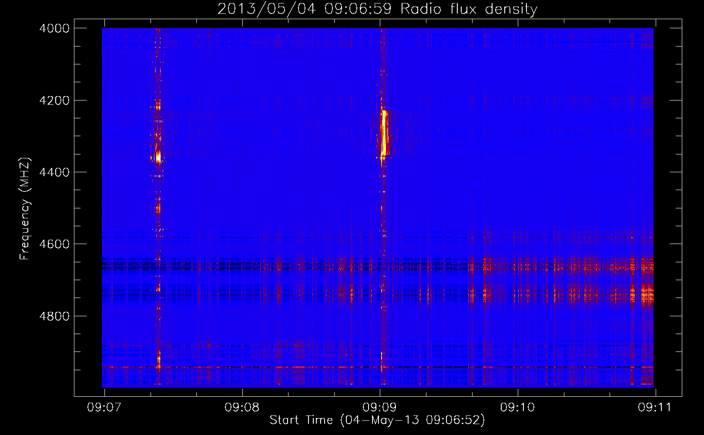Select the 4000 frequency tick label

pos(54,28)
